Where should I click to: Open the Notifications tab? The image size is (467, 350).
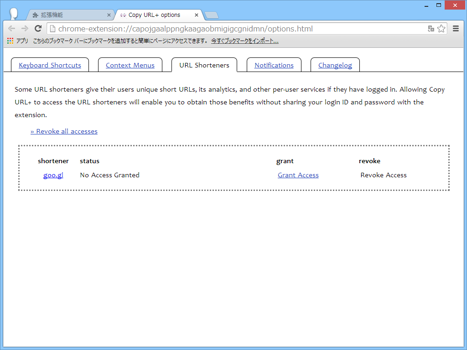[274, 65]
